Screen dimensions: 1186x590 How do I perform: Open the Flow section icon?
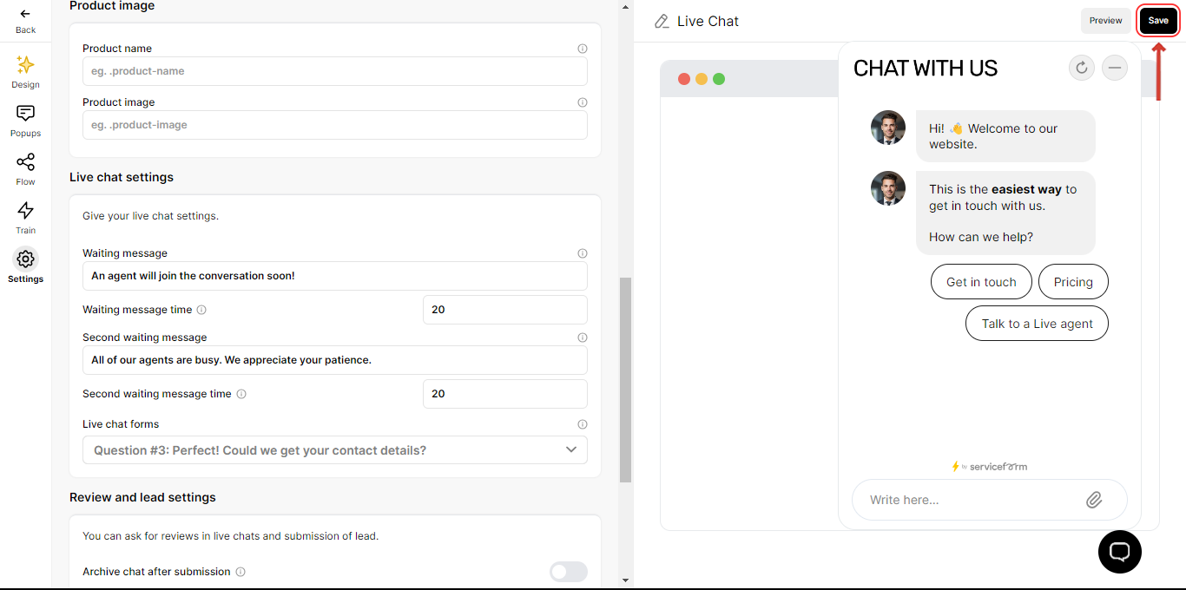(x=25, y=161)
